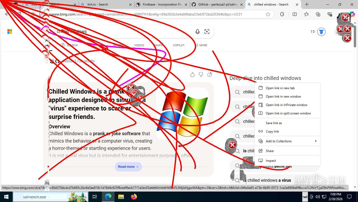This screenshot has width=358, height=202.
Task: Start voice search with microphone icon
Action: click(197, 32)
